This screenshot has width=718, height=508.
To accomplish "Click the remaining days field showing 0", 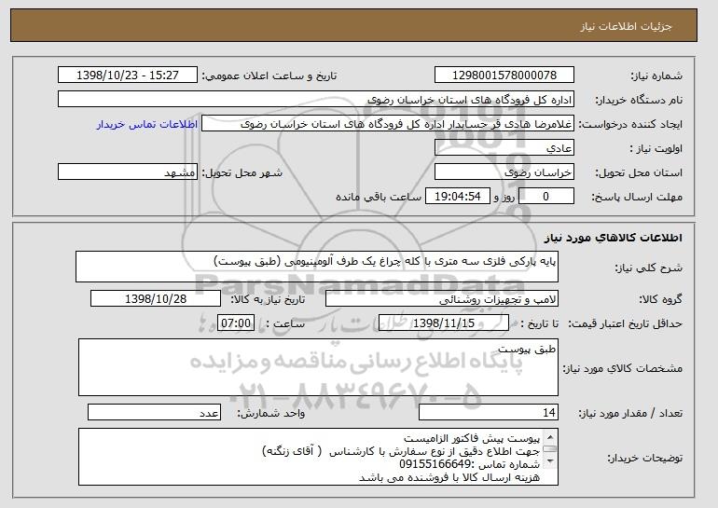I will point(545,197).
